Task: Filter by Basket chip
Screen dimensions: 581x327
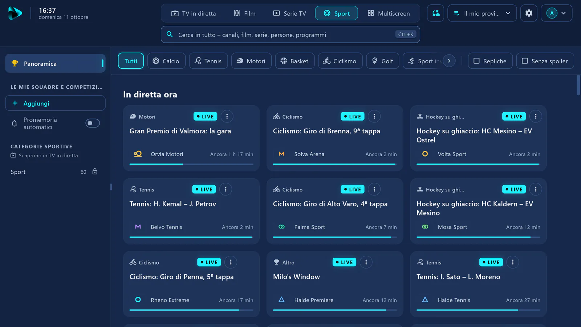Action: [x=294, y=61]
